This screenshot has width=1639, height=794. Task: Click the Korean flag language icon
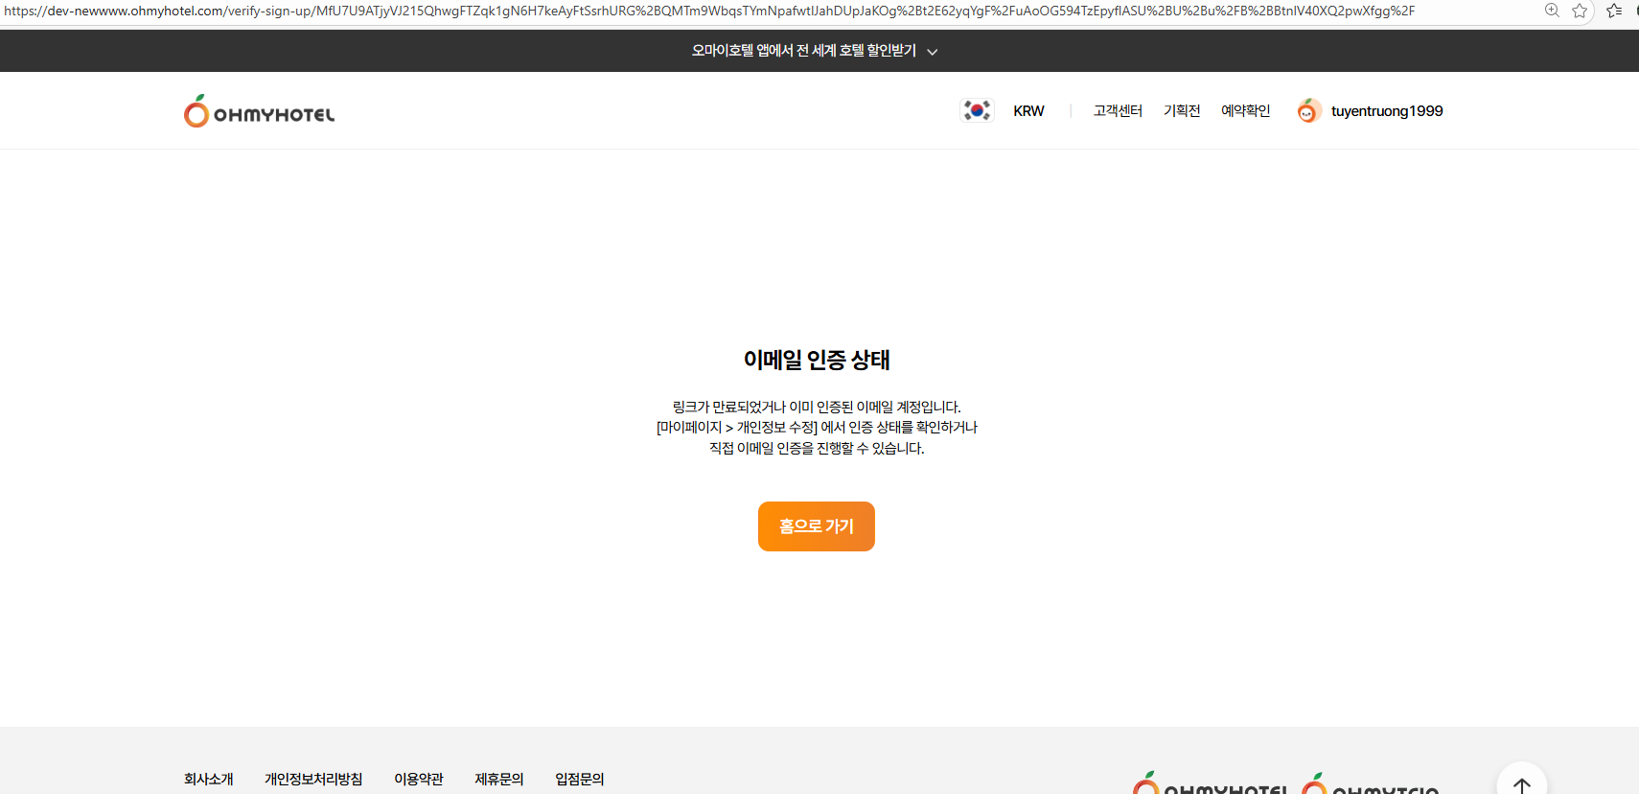977,110
